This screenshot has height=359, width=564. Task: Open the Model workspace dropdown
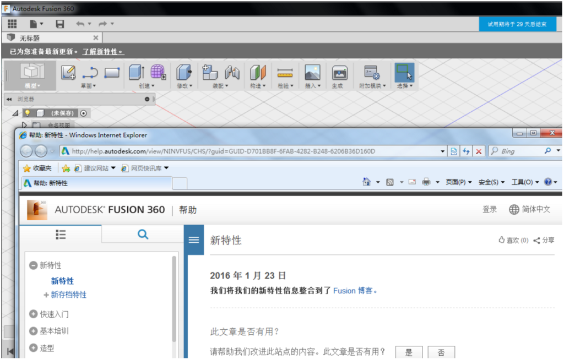tap(31, 85)
